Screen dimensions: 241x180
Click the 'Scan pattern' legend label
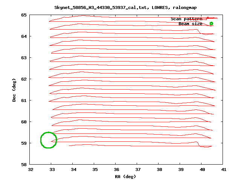[186, 19]
